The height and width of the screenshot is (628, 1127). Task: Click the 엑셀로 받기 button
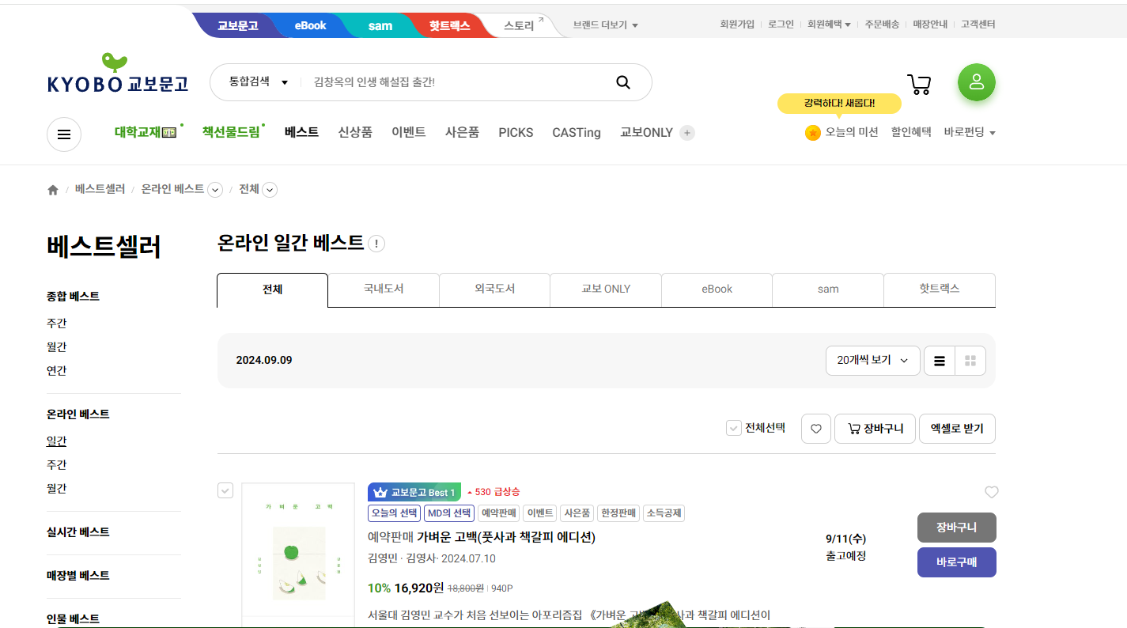tap(957, 429)
